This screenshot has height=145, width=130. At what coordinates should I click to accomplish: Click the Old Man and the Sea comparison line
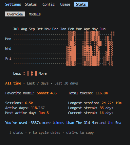pyautogui.click(x=63, y=123)
